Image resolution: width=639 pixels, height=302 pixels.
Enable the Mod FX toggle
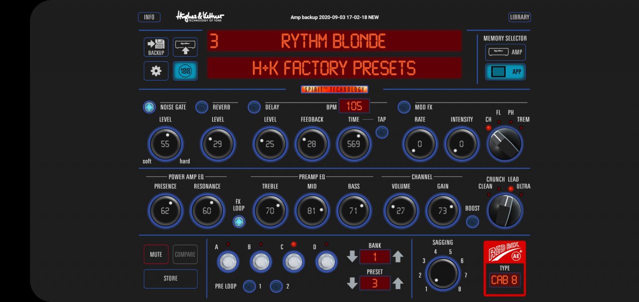pyautogui.click(x=404, y=107)
